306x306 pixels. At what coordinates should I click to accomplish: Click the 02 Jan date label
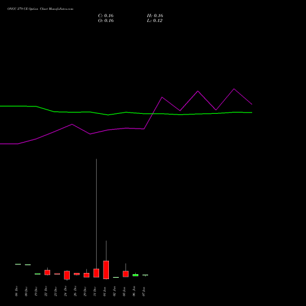[114, 291]
